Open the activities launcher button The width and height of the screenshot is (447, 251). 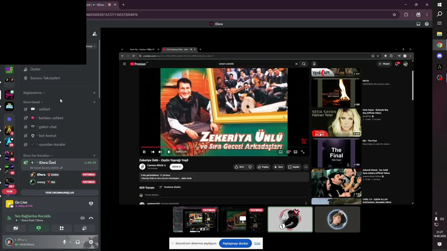[x=61, y=228]
